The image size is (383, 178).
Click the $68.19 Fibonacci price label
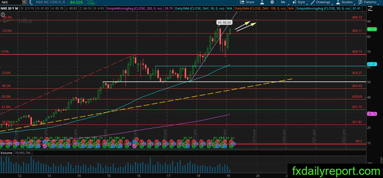tap(357, 52)
